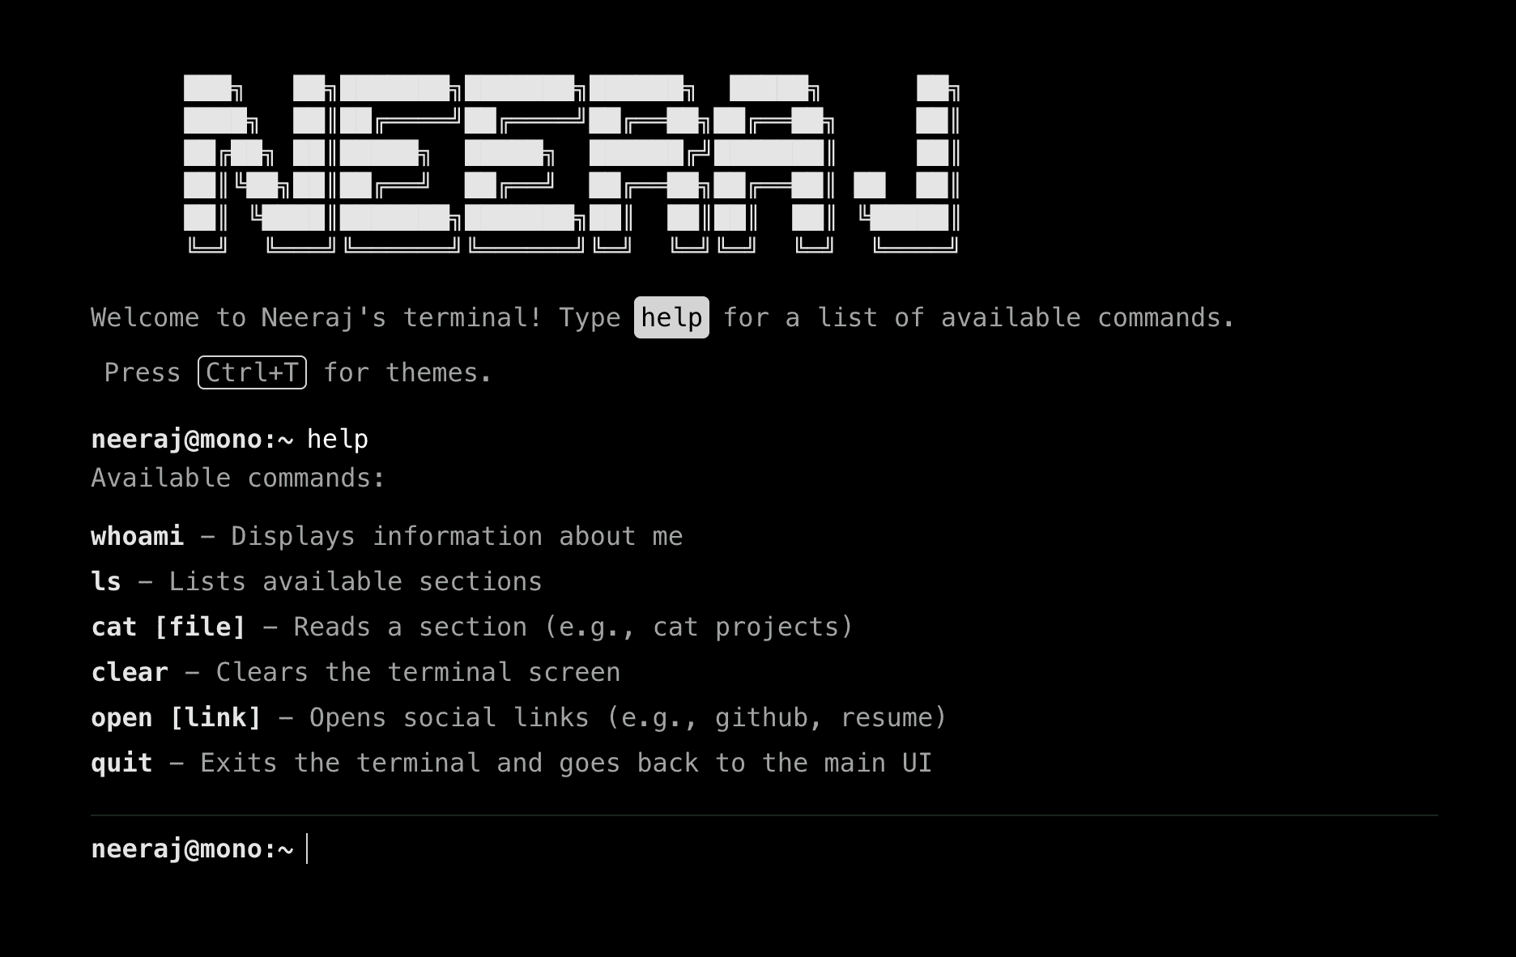Click 'for themes.' text after shortcut

[407, 372]
